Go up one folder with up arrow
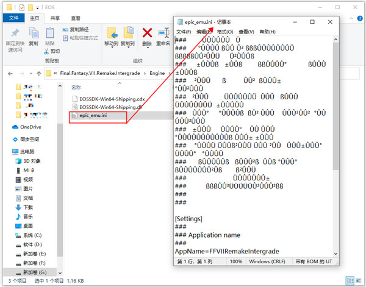The image size is (366, 287). [38, 73]
